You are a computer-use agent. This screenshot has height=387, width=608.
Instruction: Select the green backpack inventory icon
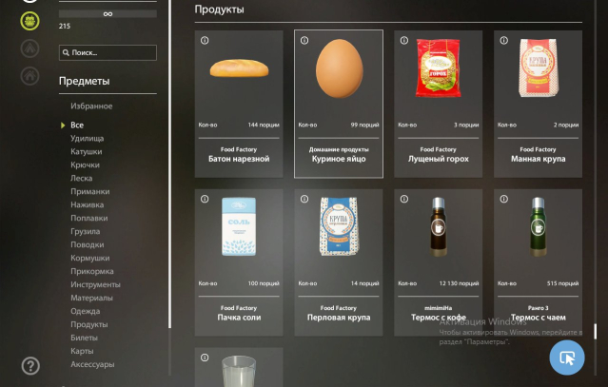tap(29, 21)
